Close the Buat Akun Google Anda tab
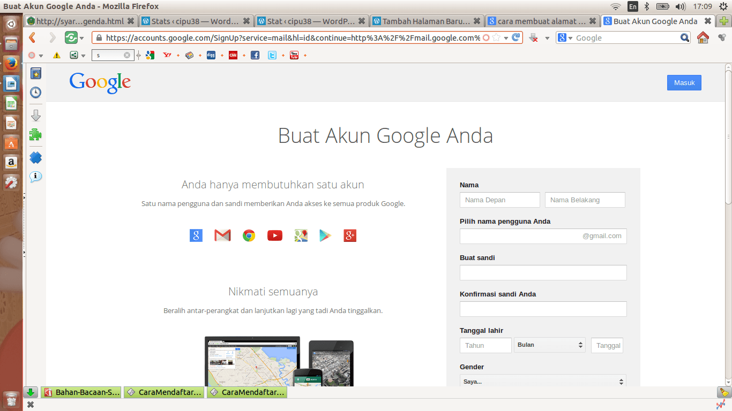 708,21
